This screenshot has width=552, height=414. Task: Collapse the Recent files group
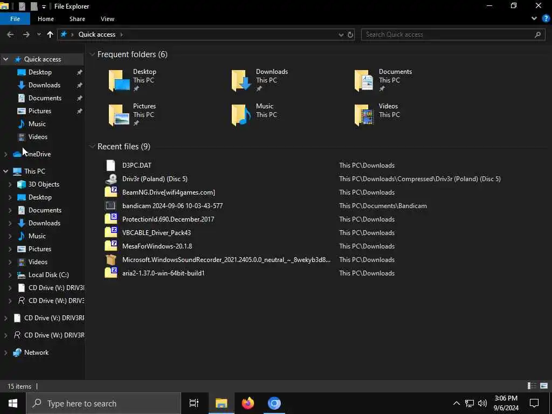pos(92,147)
